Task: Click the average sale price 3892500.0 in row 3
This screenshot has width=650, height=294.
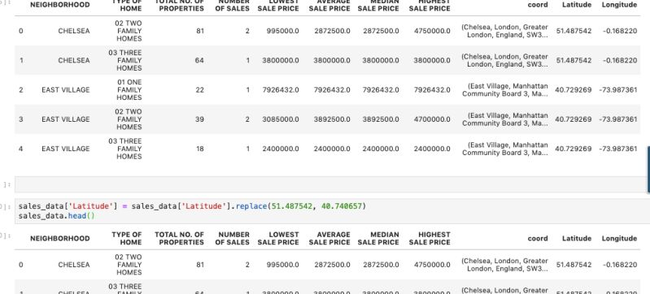Action: tap(332, 119)
